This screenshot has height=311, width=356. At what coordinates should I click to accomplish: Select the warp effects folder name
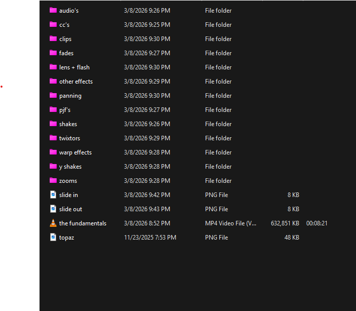(75, 152)
